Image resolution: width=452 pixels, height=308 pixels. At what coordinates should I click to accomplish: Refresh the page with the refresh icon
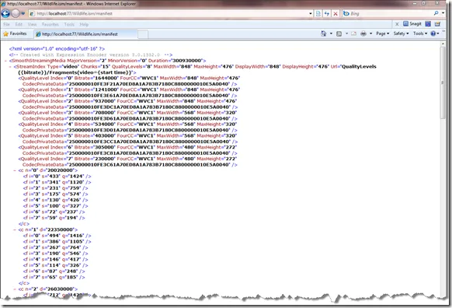(x=327, y=13)
